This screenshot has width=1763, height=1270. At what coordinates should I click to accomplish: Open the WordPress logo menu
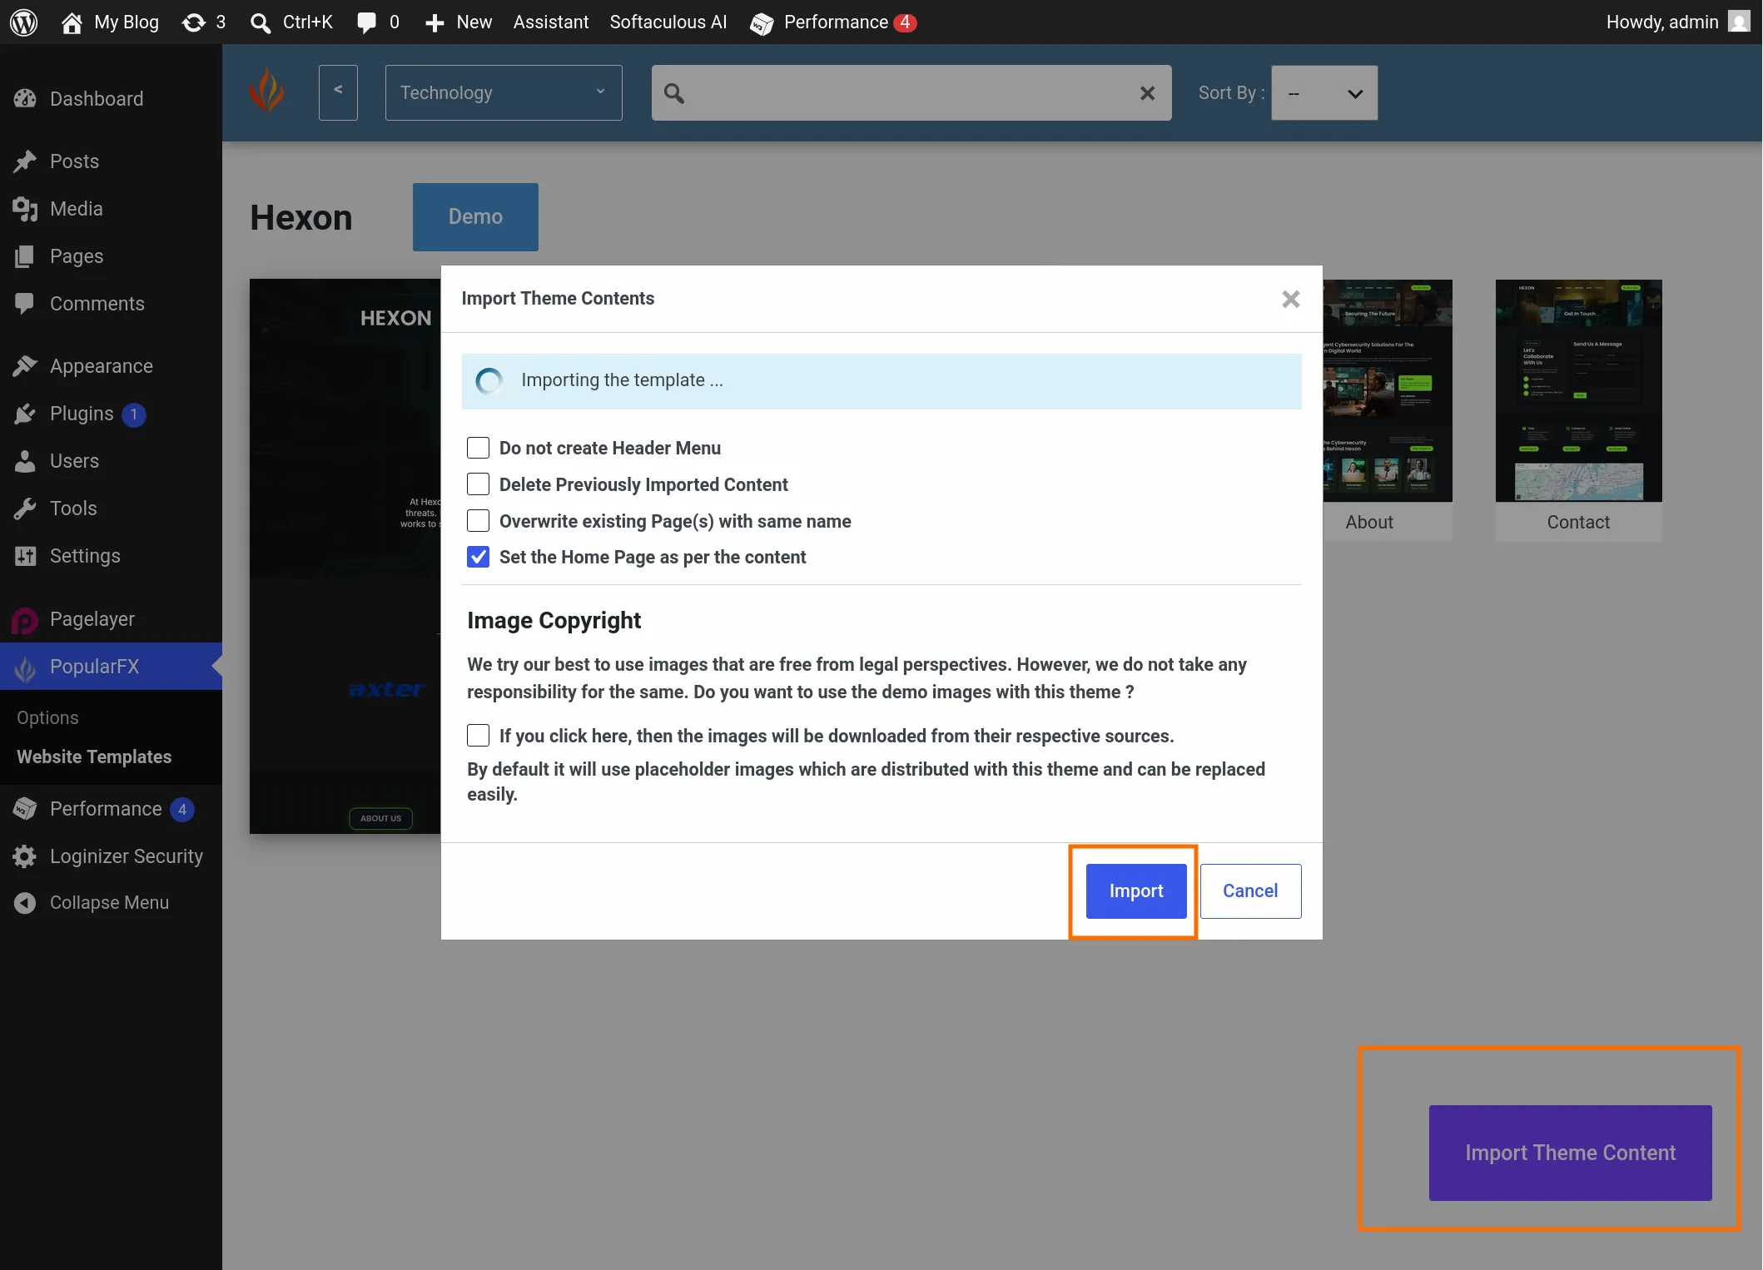pyautogui.click(x=23, y=22)
